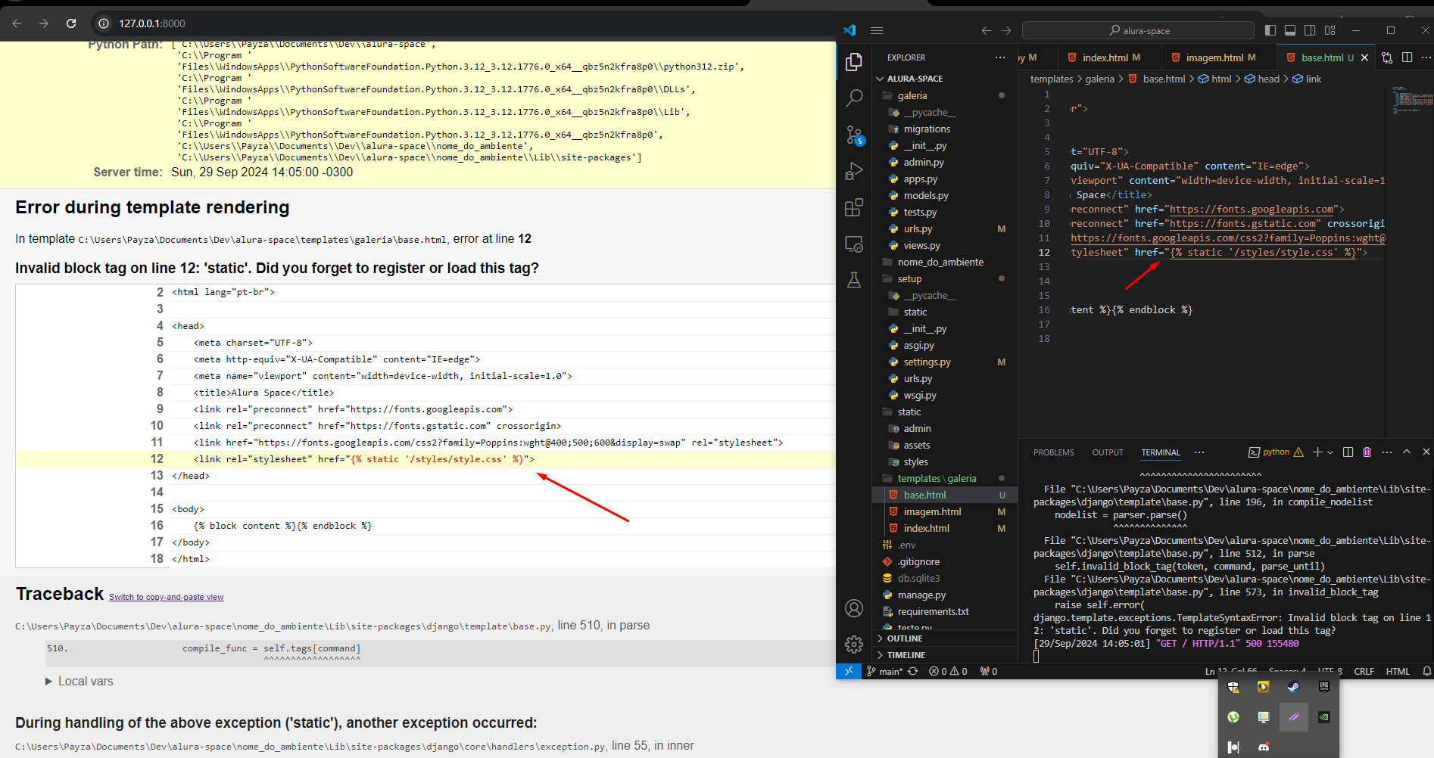
Task: Open the Extensions view
Action: click(854, 207)
